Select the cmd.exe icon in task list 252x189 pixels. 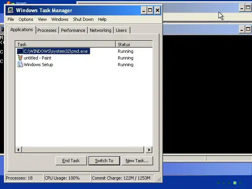pos(20,51)
